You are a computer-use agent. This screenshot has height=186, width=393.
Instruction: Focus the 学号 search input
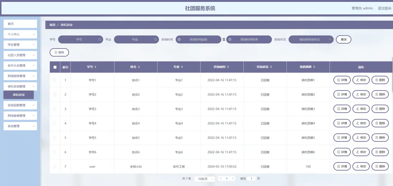81,40
